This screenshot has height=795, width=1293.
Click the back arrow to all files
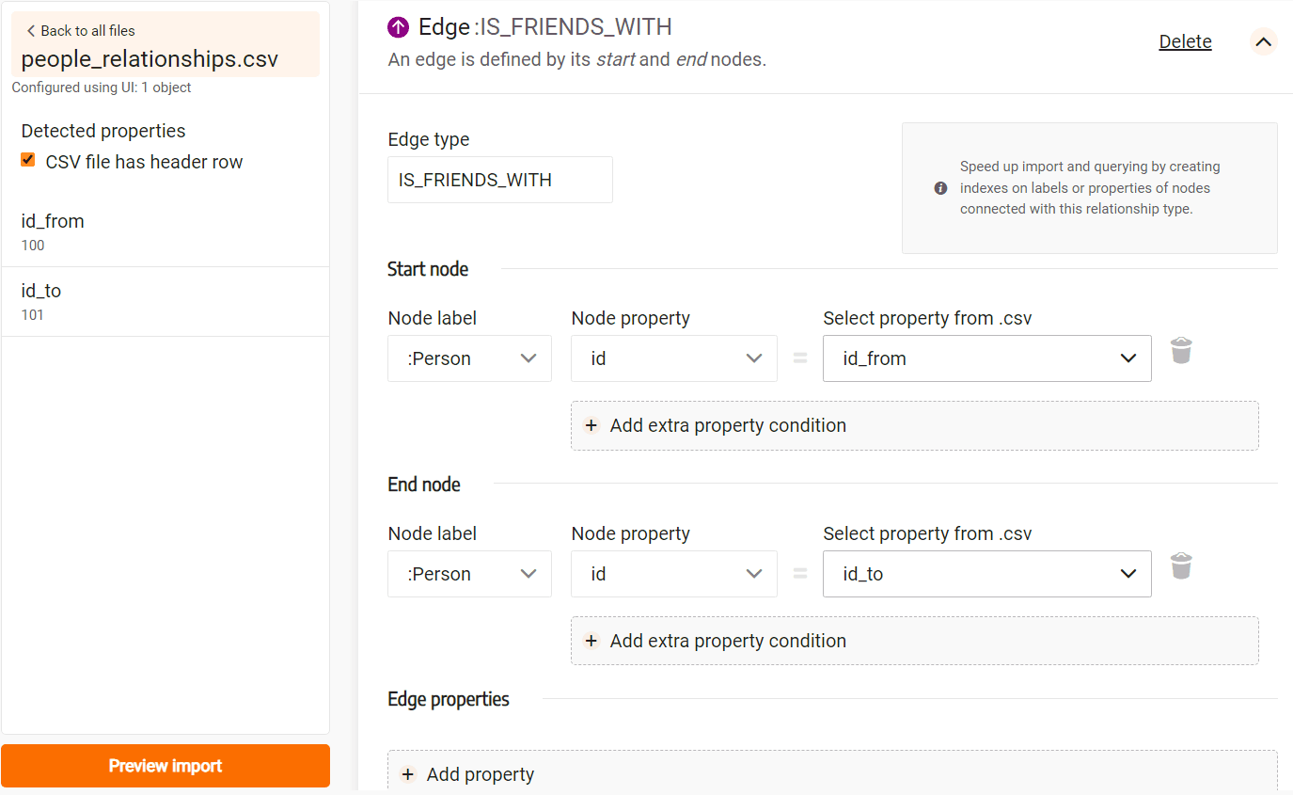pyautogui.click(x=31, y=31)
